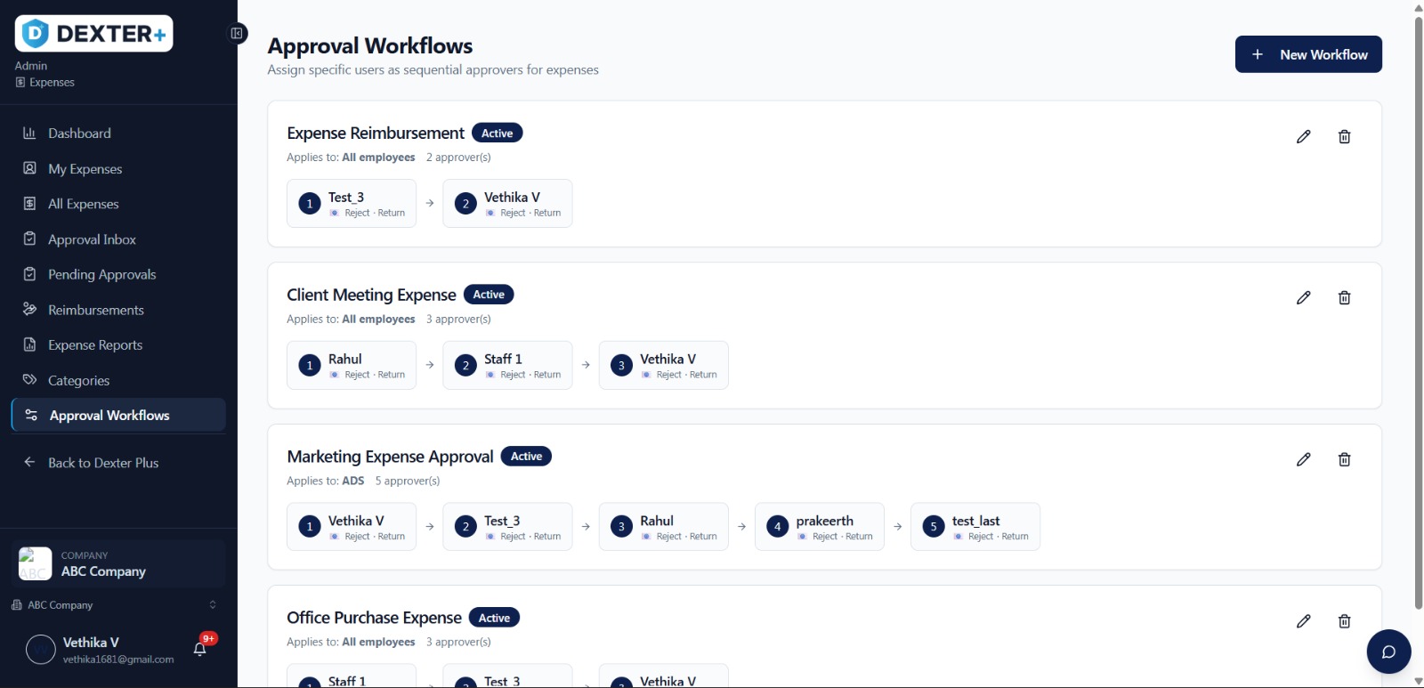Select approver Test_3 in Expense Reimbursement
The height and width of the screenshot is (688, 1424).
coord(352,204)
